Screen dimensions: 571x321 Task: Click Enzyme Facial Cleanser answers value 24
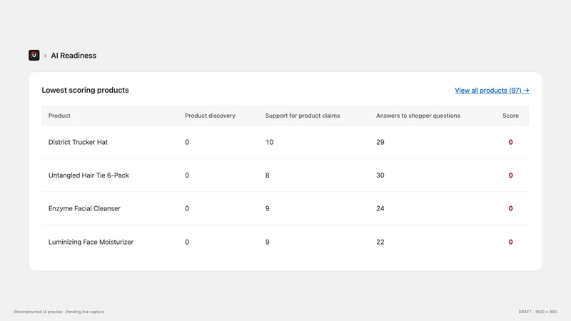[x=380, y=208]
